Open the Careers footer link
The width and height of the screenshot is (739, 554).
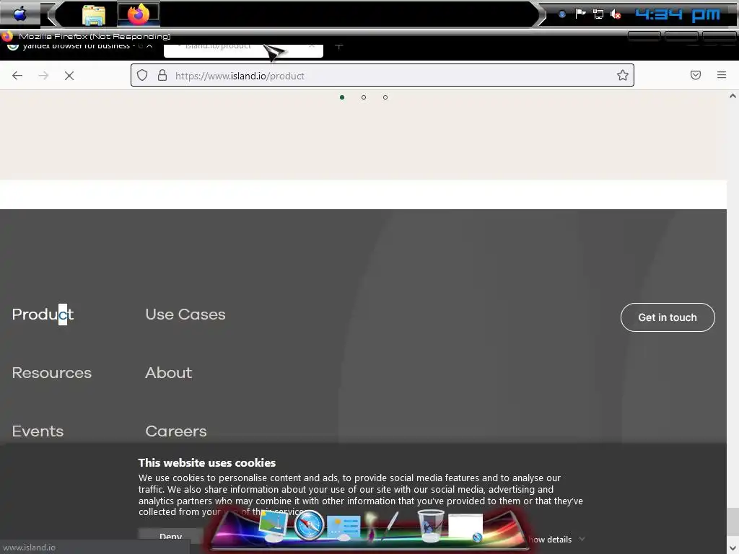(x=176, y=431)
